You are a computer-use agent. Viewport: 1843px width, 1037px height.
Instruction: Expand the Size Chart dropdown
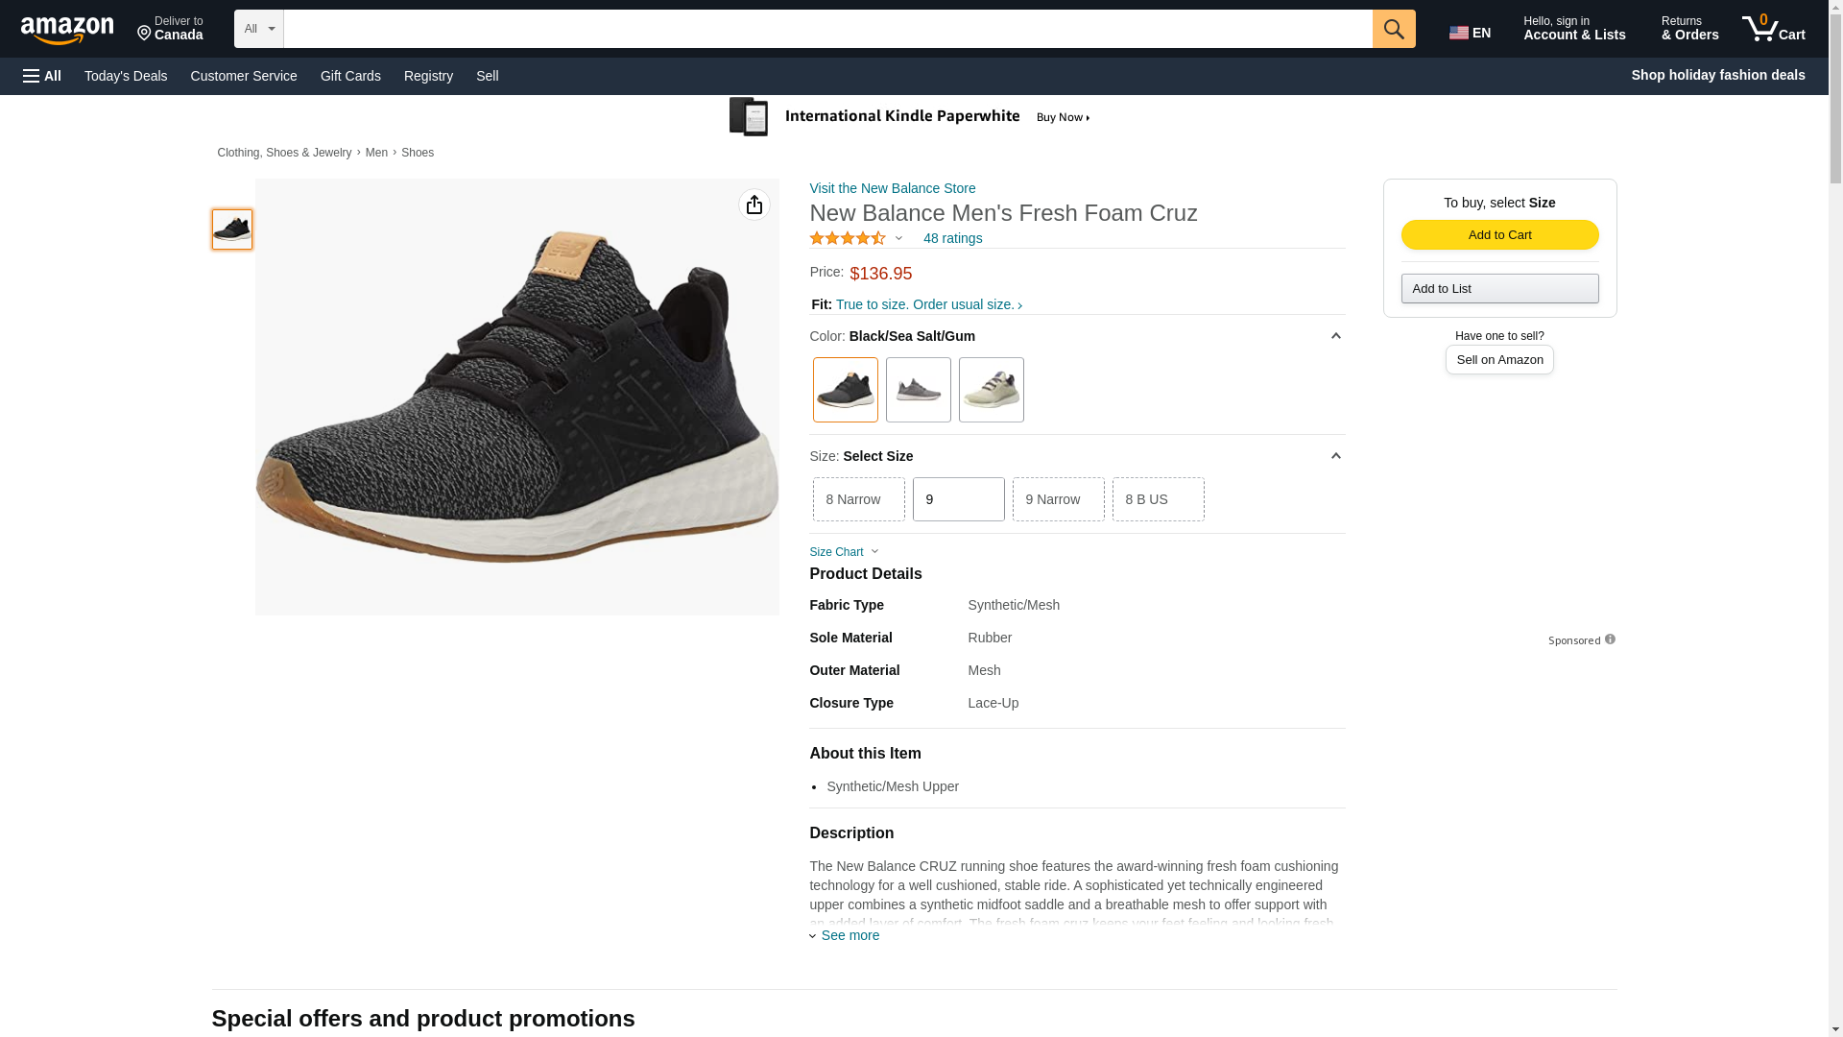pos(844,552)
